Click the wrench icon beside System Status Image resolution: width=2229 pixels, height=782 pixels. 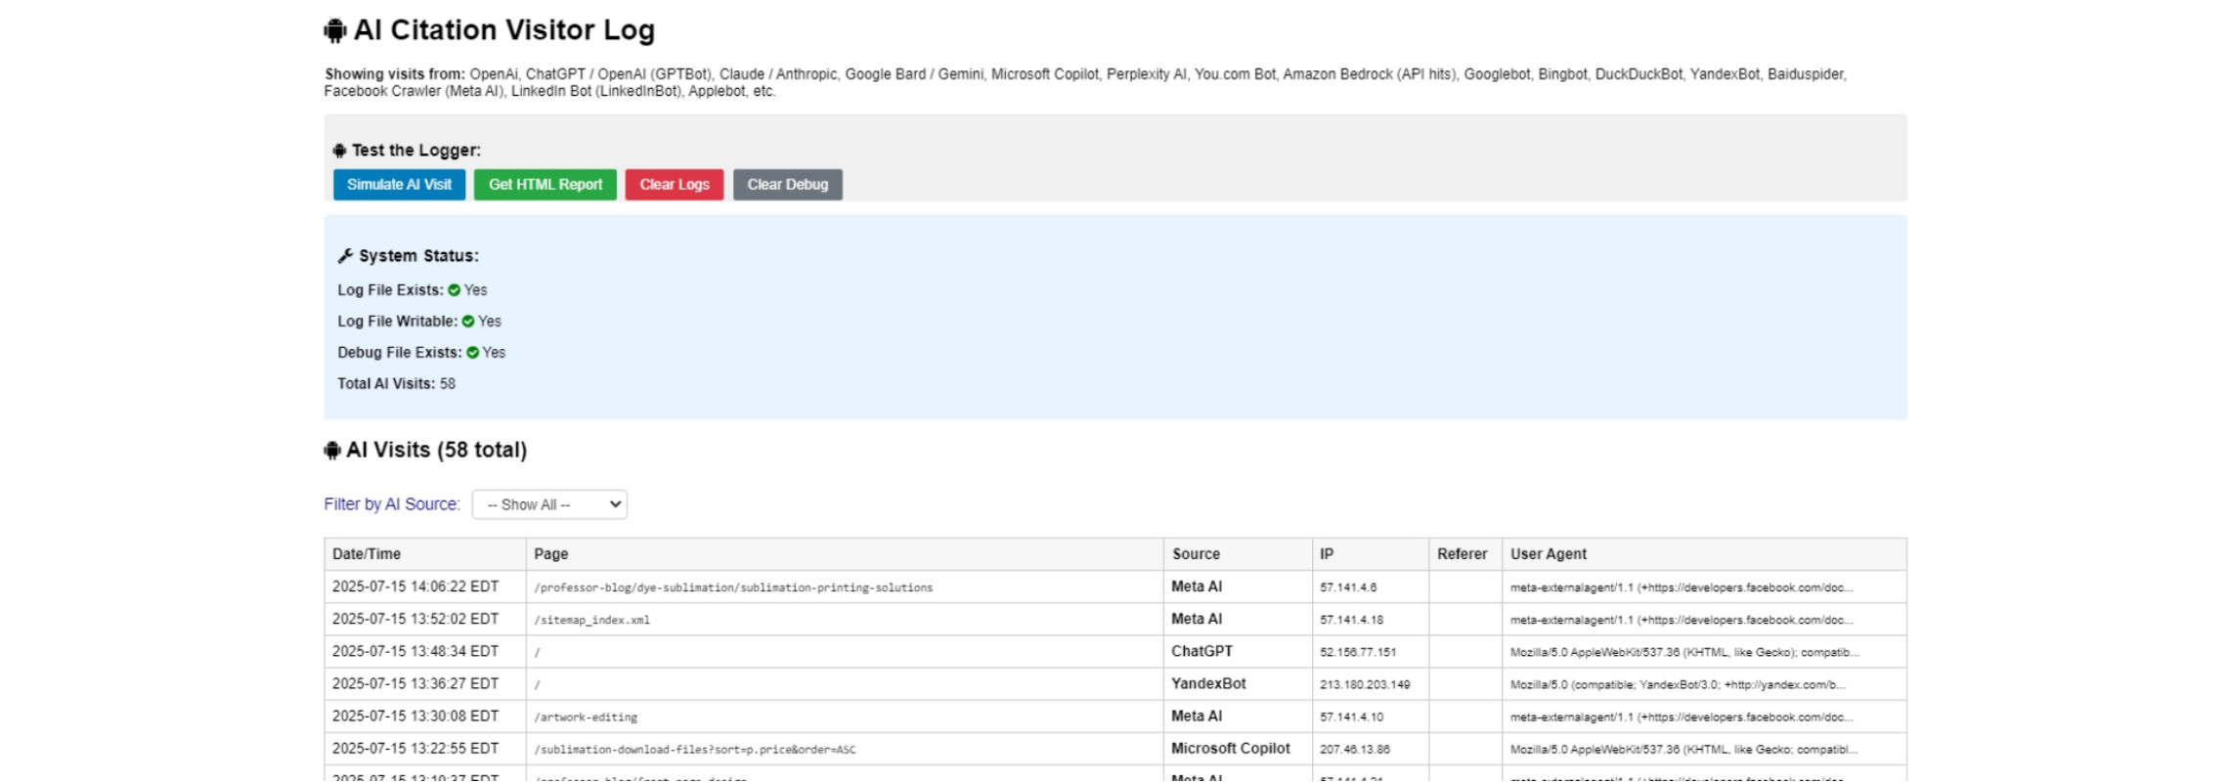pos(345,256)
